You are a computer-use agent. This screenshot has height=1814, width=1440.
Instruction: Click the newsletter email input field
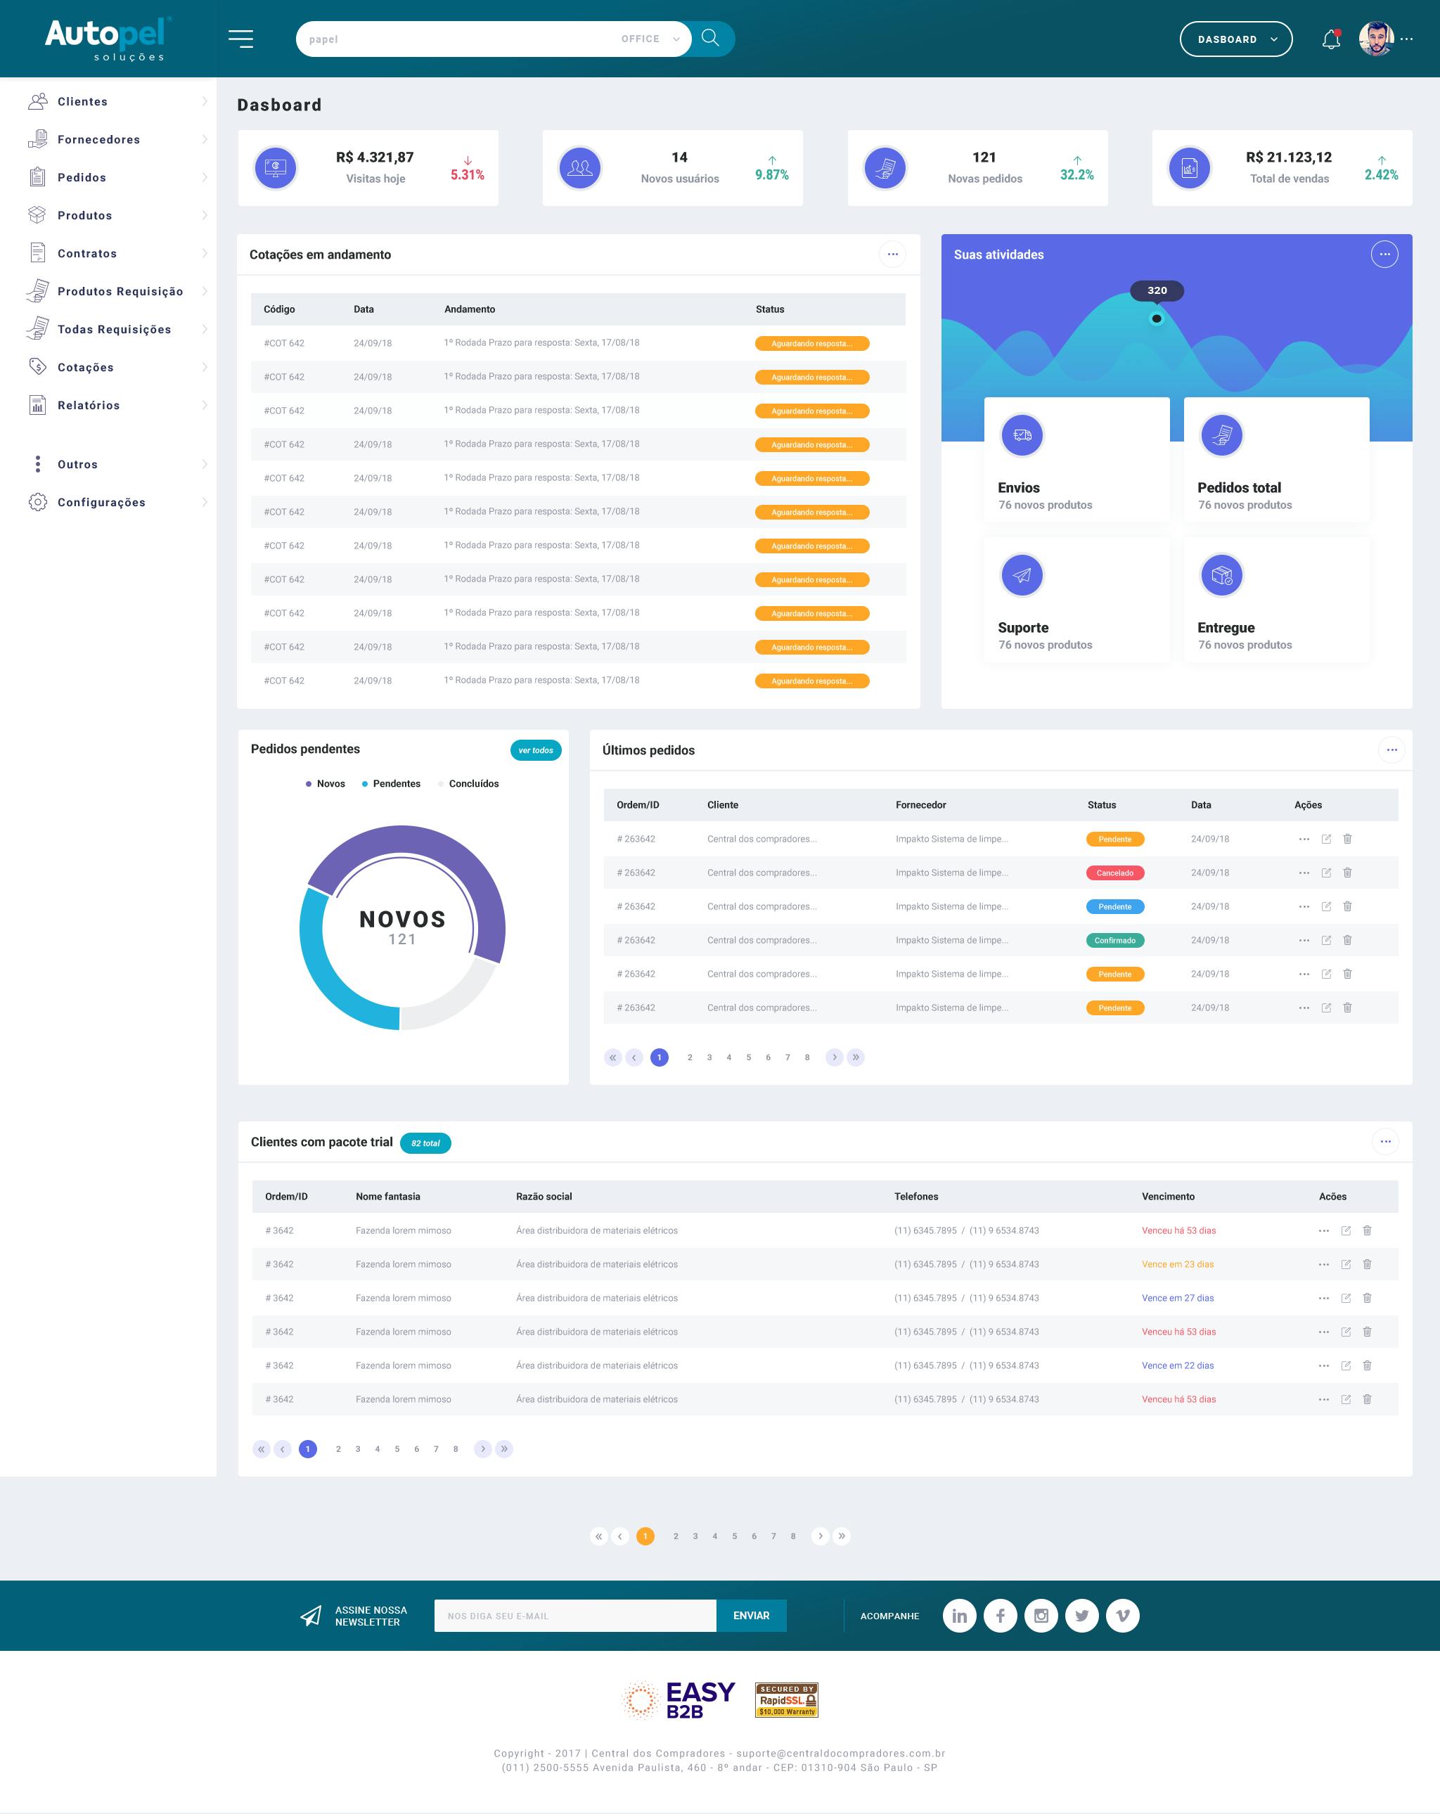575,1614
